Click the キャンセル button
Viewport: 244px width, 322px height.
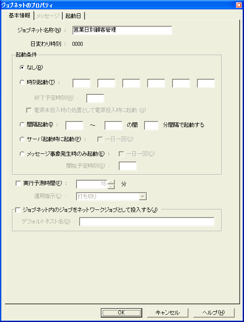[x=168, y=313]
